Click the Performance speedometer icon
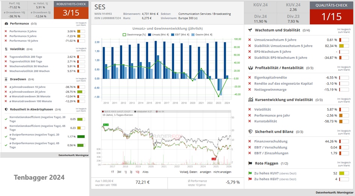Image resolution: width=355 pixels, height=196 pixels. 6,23
